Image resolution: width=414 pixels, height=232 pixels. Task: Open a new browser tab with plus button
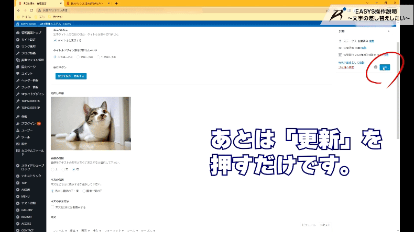click(x=116, y=4)
